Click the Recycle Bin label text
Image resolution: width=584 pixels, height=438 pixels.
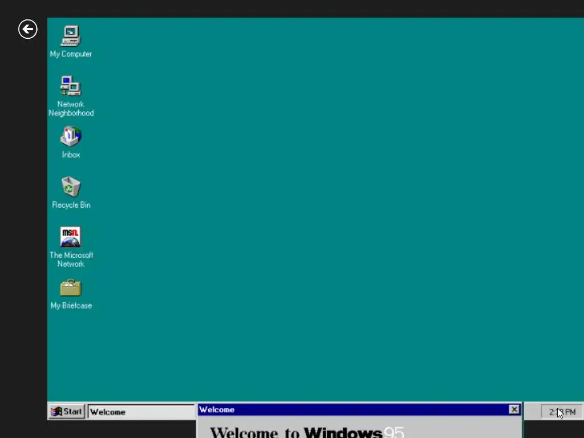pyautogui.click(x=71, y=205)
